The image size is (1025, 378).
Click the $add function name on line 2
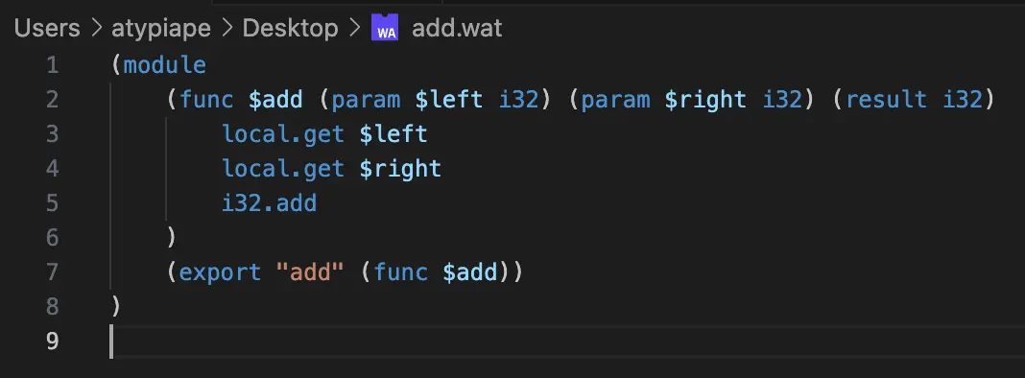pyautogui.click(x=275, y=100)
